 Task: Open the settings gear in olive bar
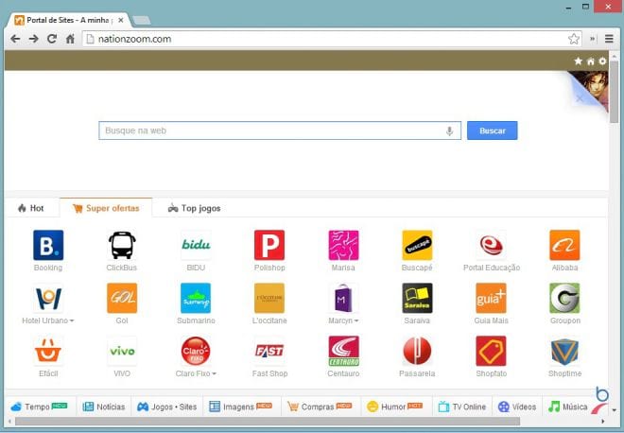602,61
